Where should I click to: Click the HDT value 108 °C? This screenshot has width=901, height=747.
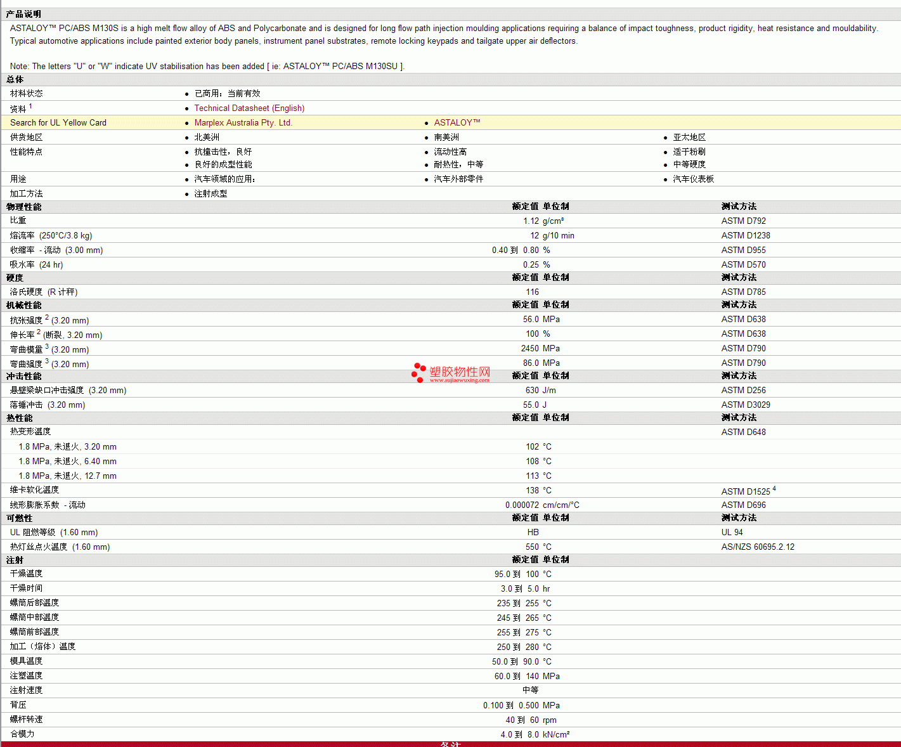[539, 462]
